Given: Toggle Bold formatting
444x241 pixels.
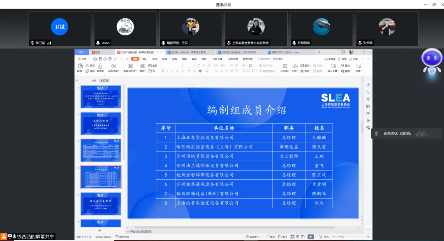Looking at the screenshot, I should point(162,71).
